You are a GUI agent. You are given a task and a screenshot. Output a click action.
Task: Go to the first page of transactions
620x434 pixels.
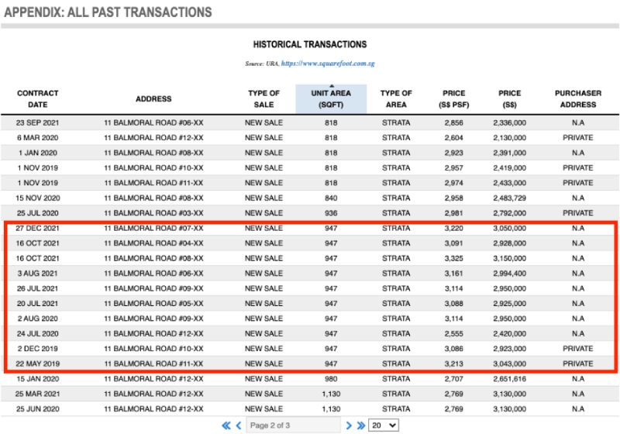pos(226,425)
